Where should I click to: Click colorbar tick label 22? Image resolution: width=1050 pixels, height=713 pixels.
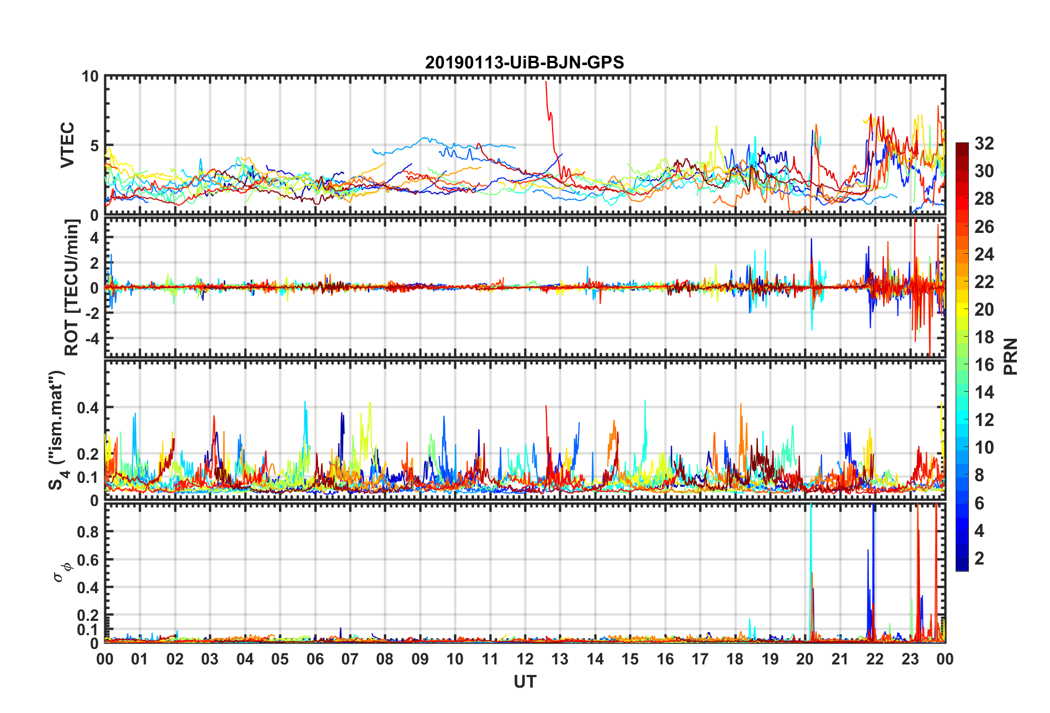click(x=984, y=281)
